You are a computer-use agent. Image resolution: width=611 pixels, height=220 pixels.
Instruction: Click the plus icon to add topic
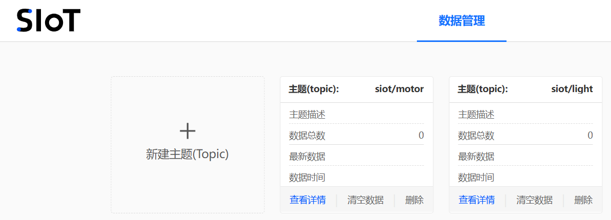click(x=187, y=131)
